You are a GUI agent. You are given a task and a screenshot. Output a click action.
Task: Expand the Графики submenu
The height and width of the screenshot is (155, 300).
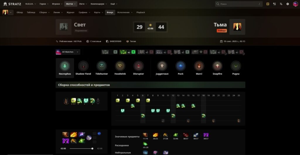click(x=84, y=13)
